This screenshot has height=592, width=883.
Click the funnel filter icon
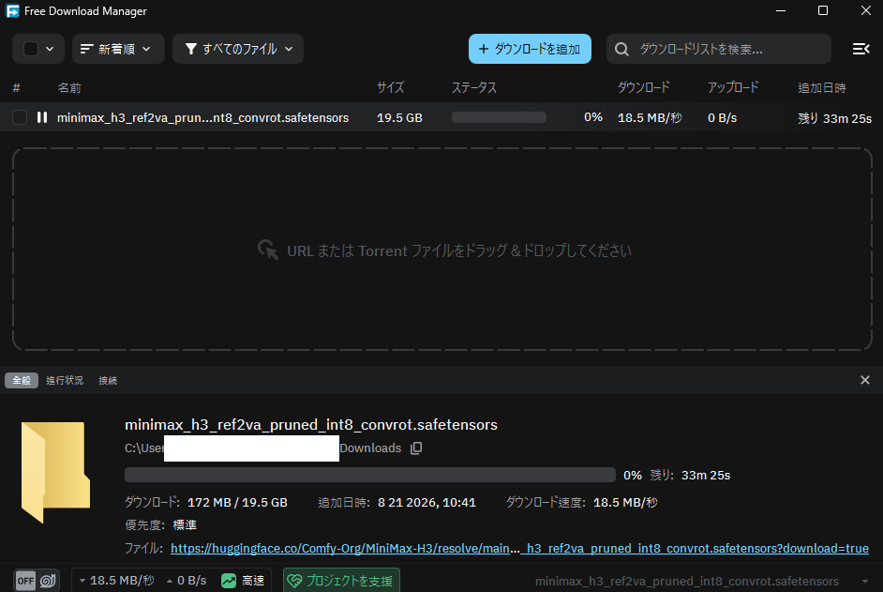pyautogui.click(x=191, y=49)
